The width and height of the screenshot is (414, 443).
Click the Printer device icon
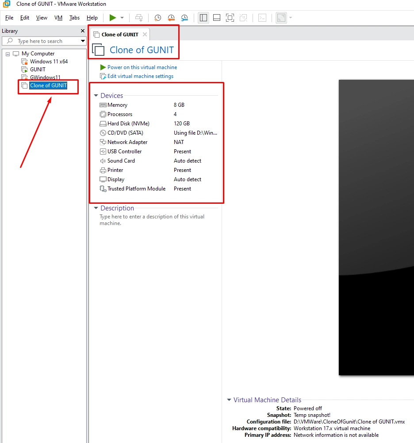pos(103,170)
